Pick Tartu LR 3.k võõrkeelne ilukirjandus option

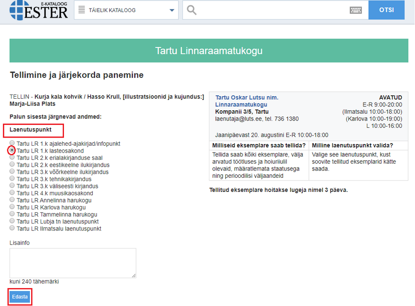click(x=12, y=171)
